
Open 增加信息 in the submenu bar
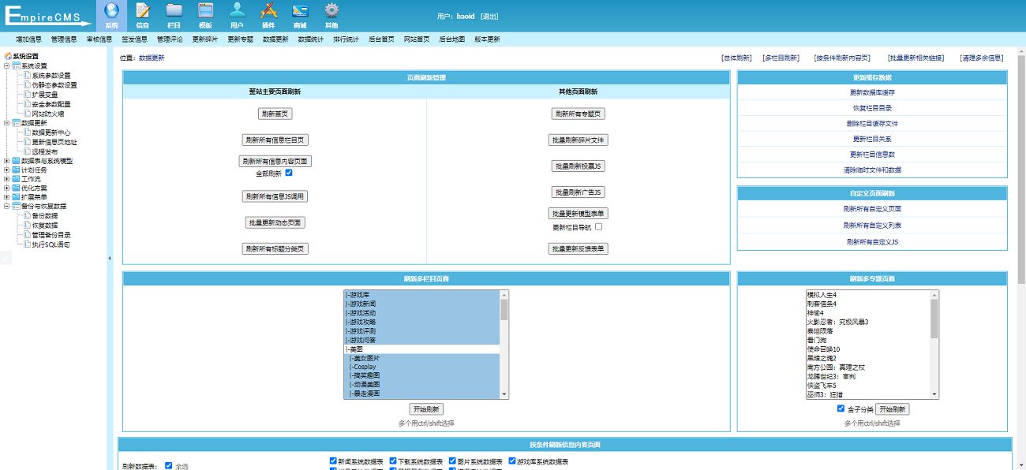coord(29,39)
